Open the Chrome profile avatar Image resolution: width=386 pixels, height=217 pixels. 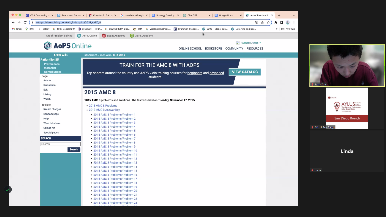[x=288, y=22]
